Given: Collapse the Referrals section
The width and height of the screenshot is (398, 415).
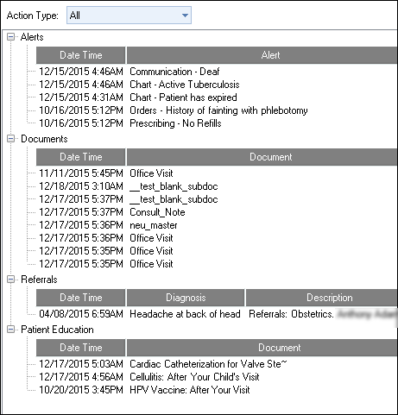Looking at the screenshot, I should click(10, 280).
